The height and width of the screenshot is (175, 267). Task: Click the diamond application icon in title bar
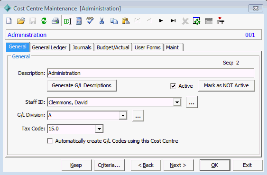point(7,8)
